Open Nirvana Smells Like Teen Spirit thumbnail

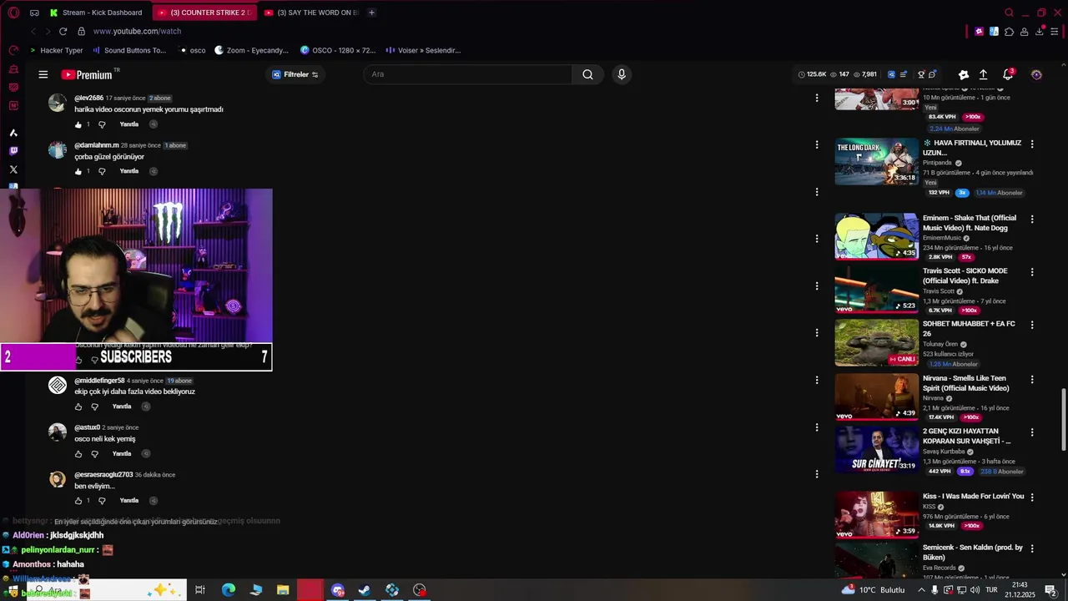click(877, 396)
